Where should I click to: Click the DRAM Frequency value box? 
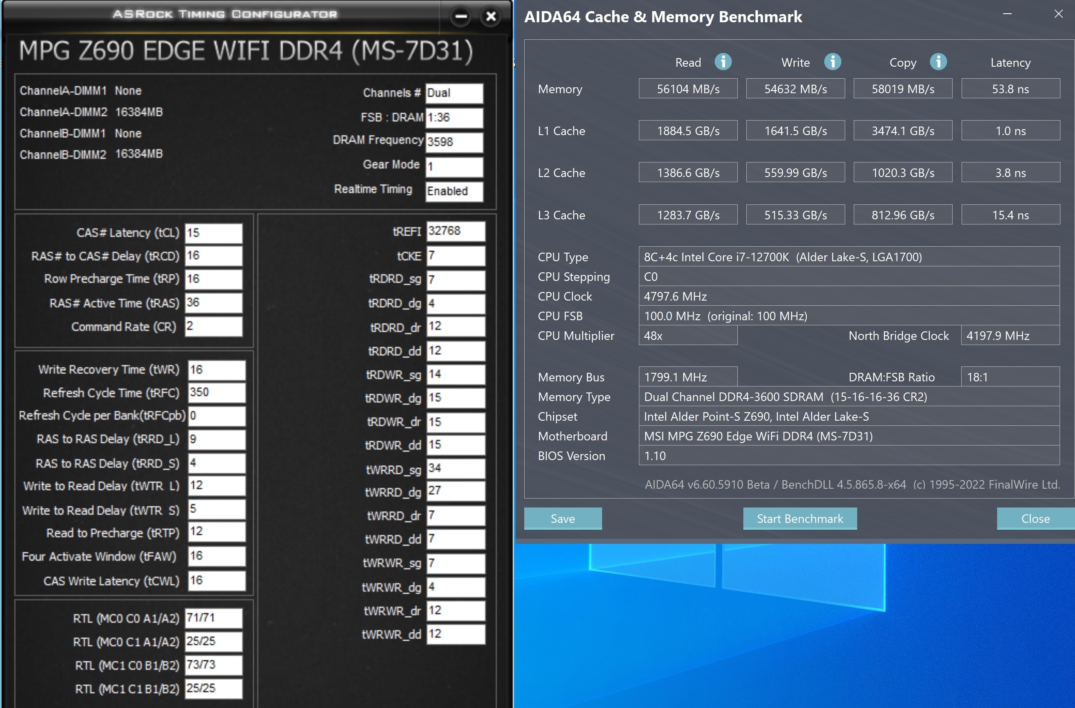click(x=454, y=142)
